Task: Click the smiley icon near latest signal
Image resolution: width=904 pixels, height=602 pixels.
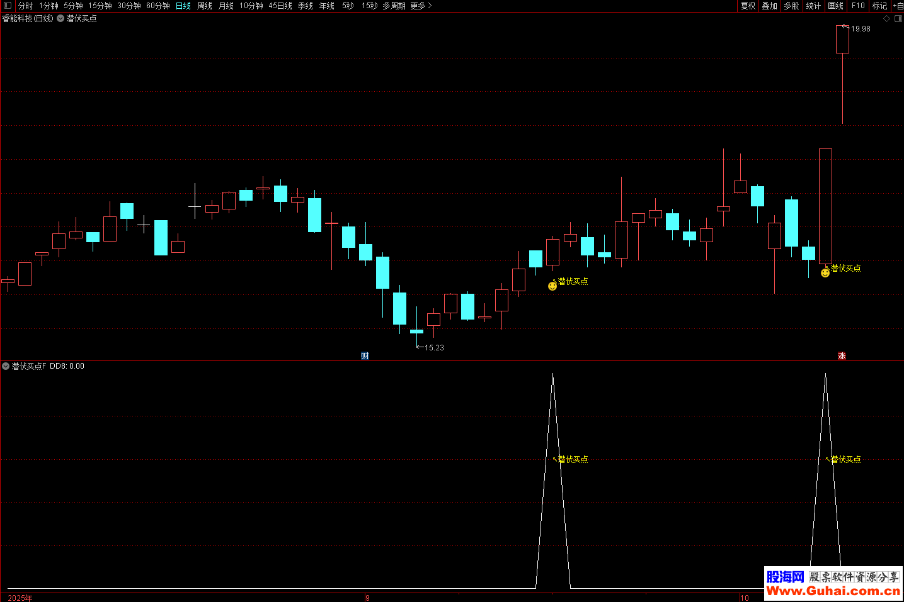Action: (x=825, y=273)
